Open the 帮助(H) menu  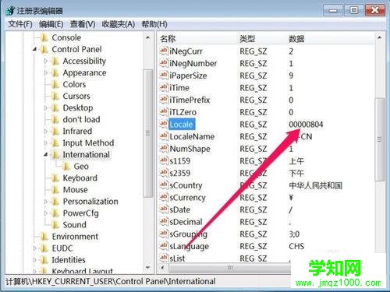(154, 24)
